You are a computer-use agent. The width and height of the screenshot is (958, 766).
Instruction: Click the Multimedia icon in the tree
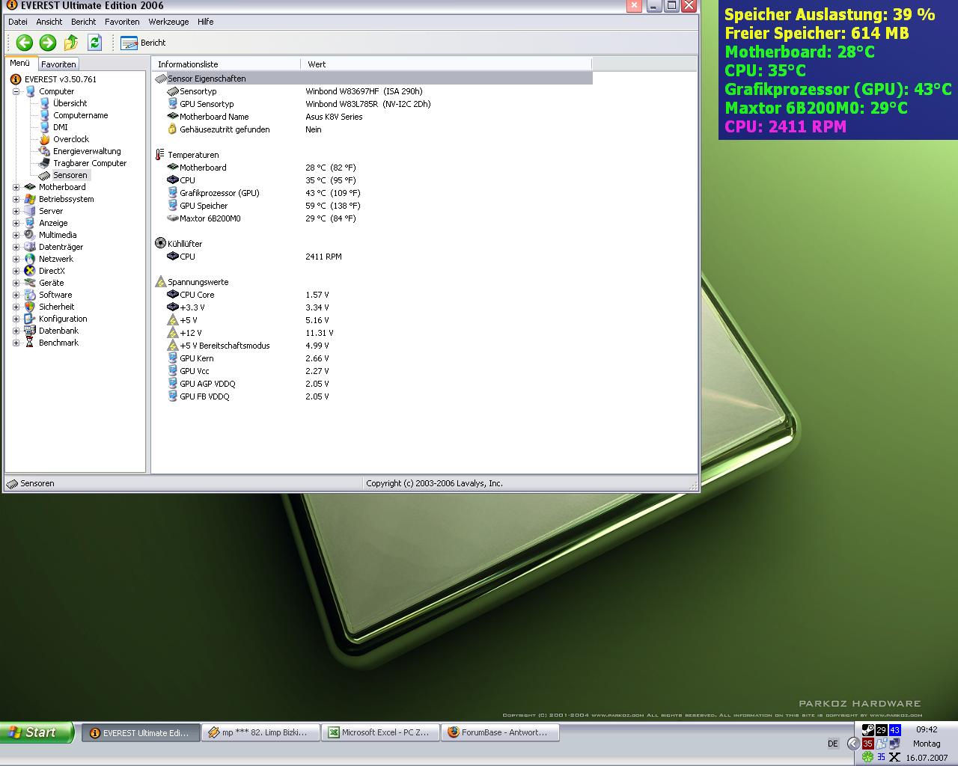30,235
